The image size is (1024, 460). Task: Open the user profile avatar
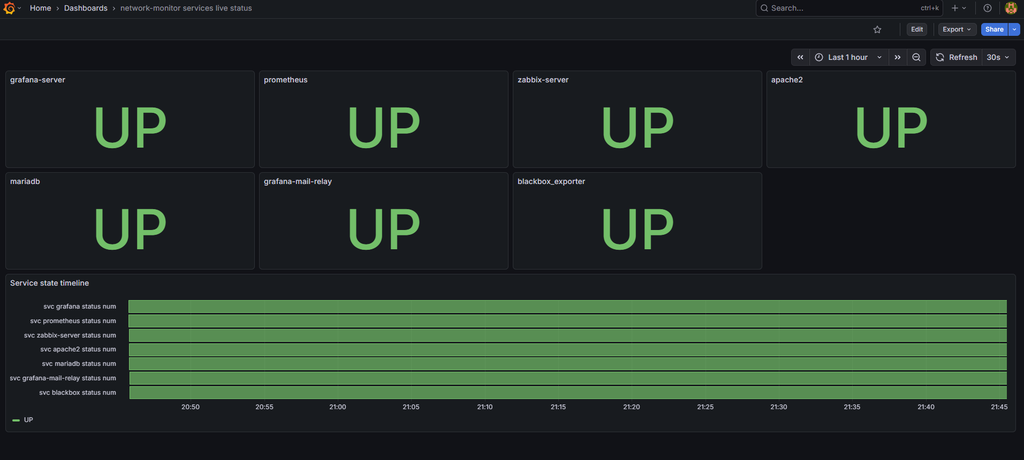tap(1011, 8)
